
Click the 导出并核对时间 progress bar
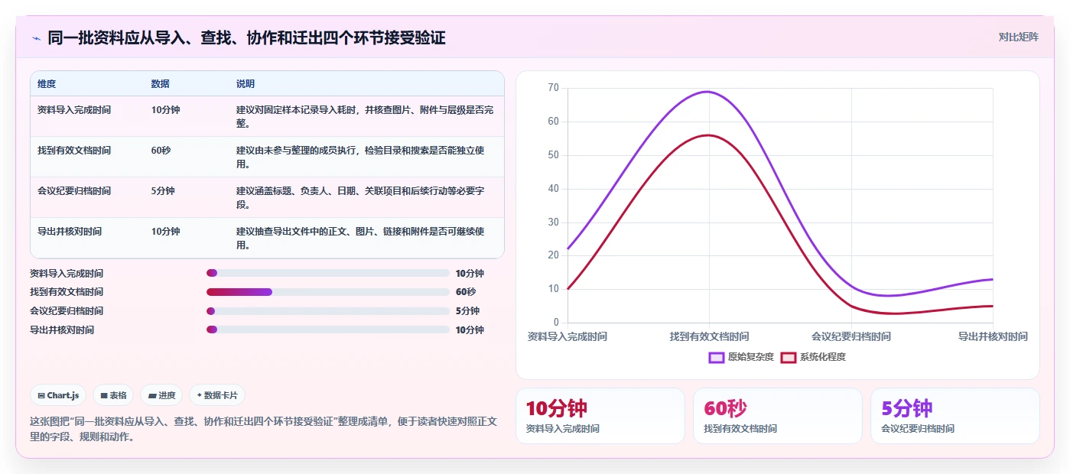[328, 330]
